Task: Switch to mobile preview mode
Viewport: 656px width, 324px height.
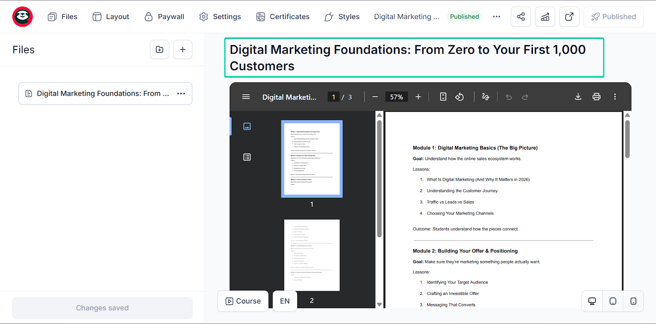Action: 633,301
